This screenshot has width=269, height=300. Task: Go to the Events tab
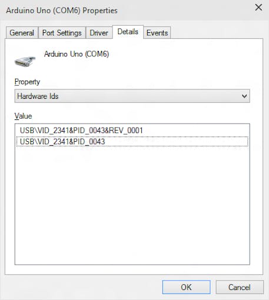[157, 33]
